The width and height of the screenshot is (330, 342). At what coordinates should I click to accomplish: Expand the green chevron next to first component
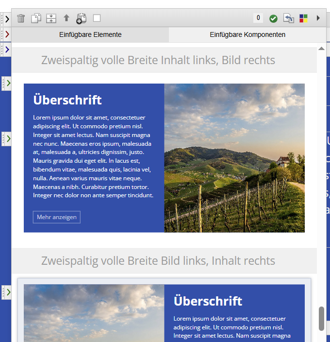(x=8, y=83)
